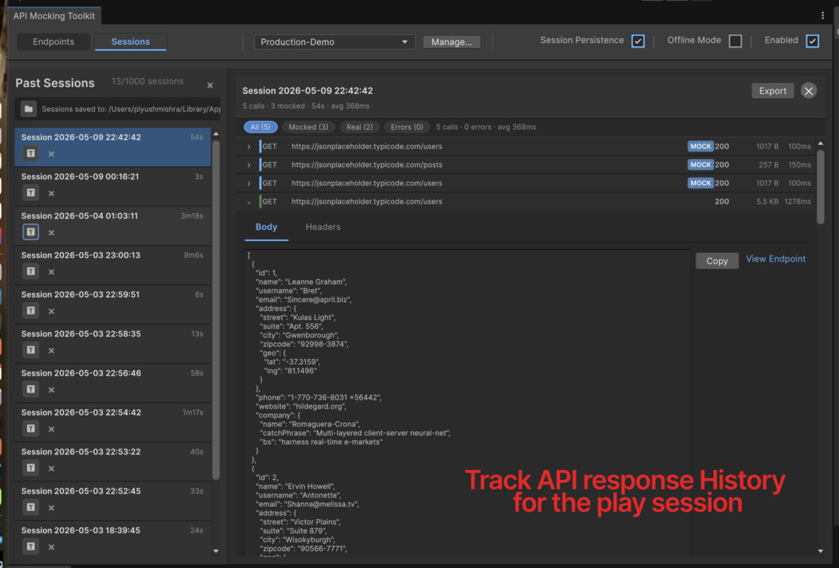Image resolution: width=839 pixels, height=568 pixels.
Task: Open details icon for Session 2026-05-03 22:58:35
Action: tap(31, 350)
